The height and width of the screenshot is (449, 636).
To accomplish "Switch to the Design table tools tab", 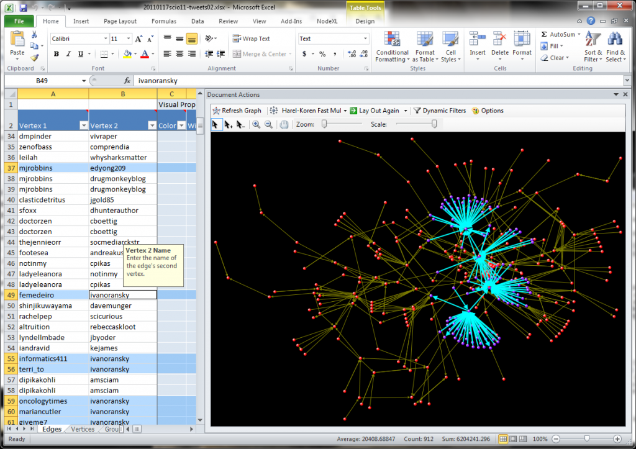I will [365, 21].
